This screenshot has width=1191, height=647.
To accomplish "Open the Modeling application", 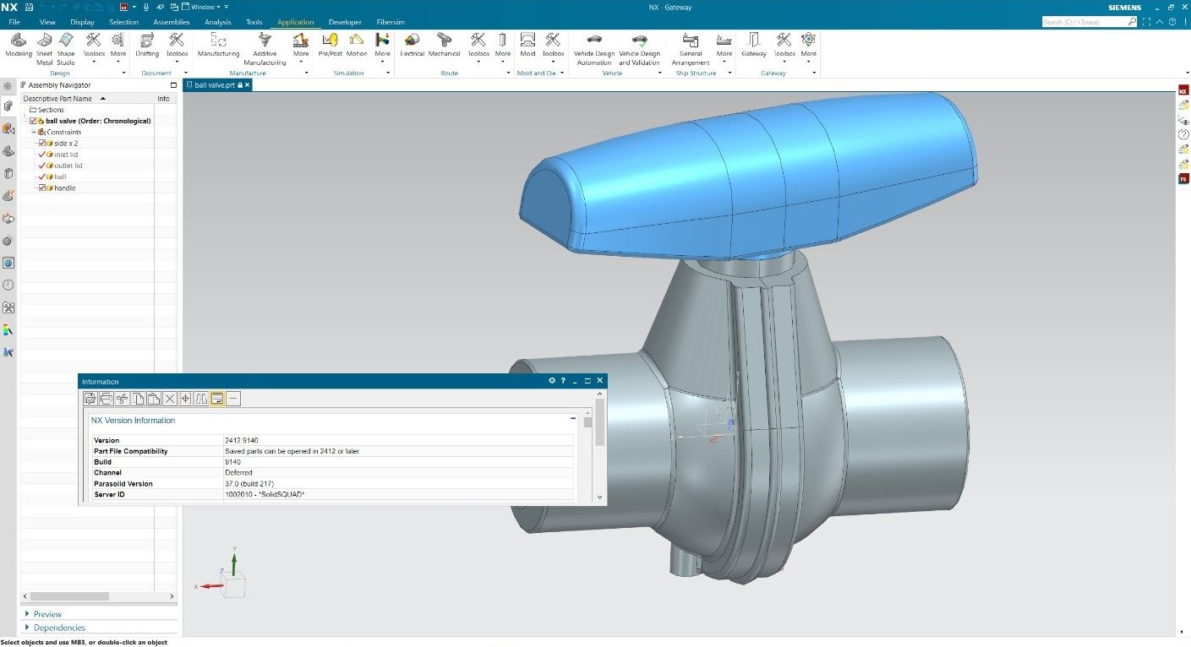I will (x=19, y=46).
